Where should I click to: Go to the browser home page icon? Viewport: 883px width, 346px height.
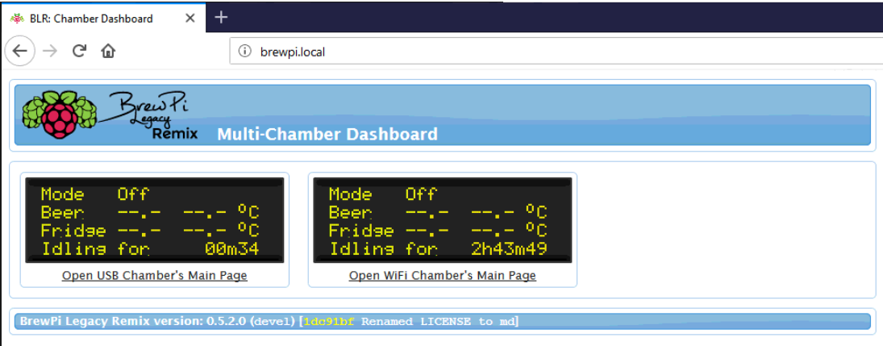pyautogui.click(x=107, y=52)
